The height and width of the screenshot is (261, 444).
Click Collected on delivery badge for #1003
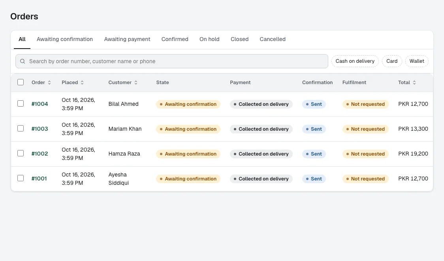pos(261,129)
